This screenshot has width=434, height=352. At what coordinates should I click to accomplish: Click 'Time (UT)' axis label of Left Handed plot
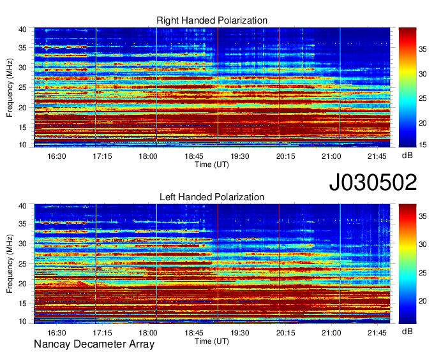(x=212, y=341)
